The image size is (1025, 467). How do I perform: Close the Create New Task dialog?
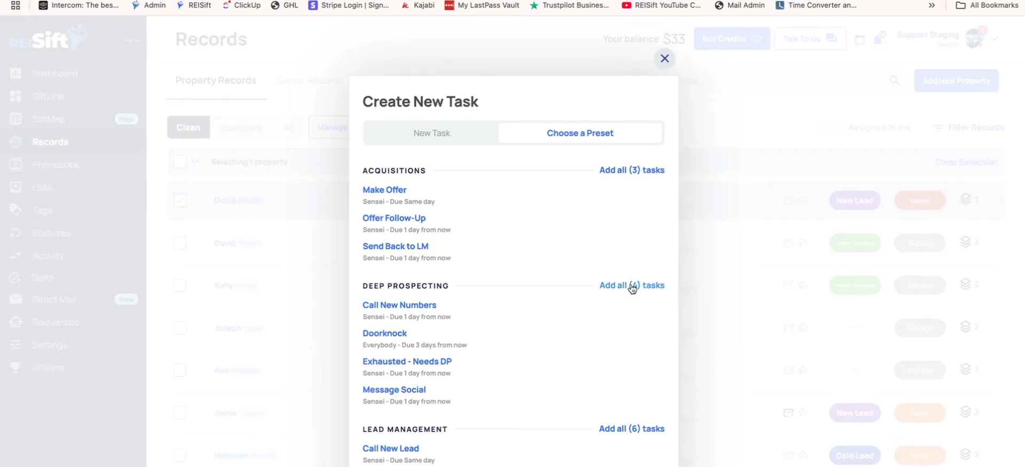[x=665, y=59]
